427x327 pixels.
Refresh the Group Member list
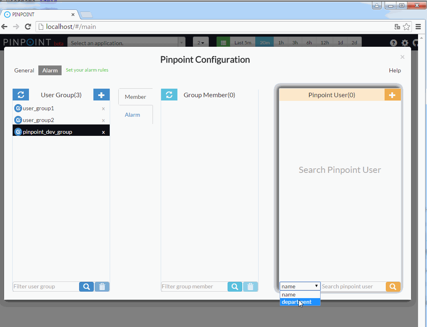point(169,95)
